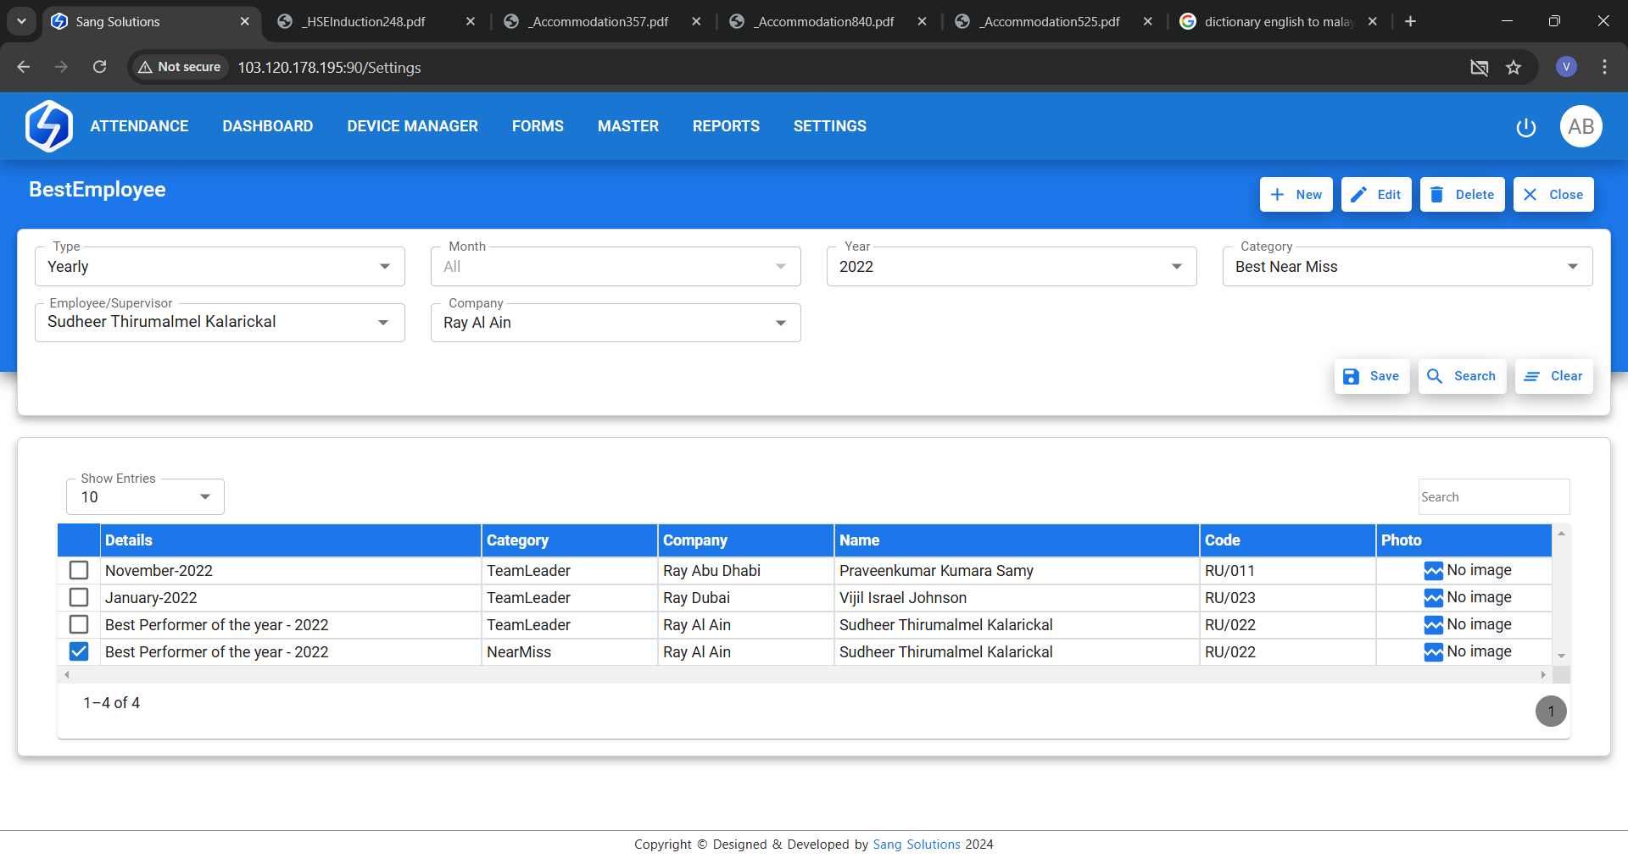Expand the Category dropdown Best Near Miss
Screen dimensions: 1628x864
(1407, 267)
